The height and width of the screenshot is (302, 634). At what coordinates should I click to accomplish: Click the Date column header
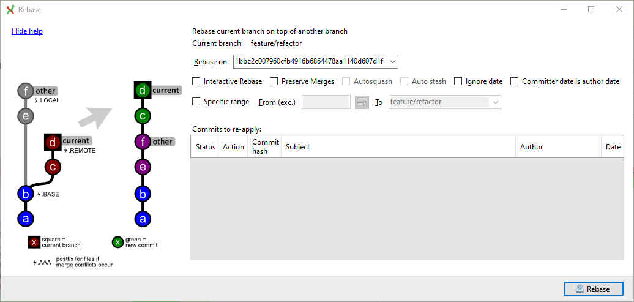coord(613,146)
